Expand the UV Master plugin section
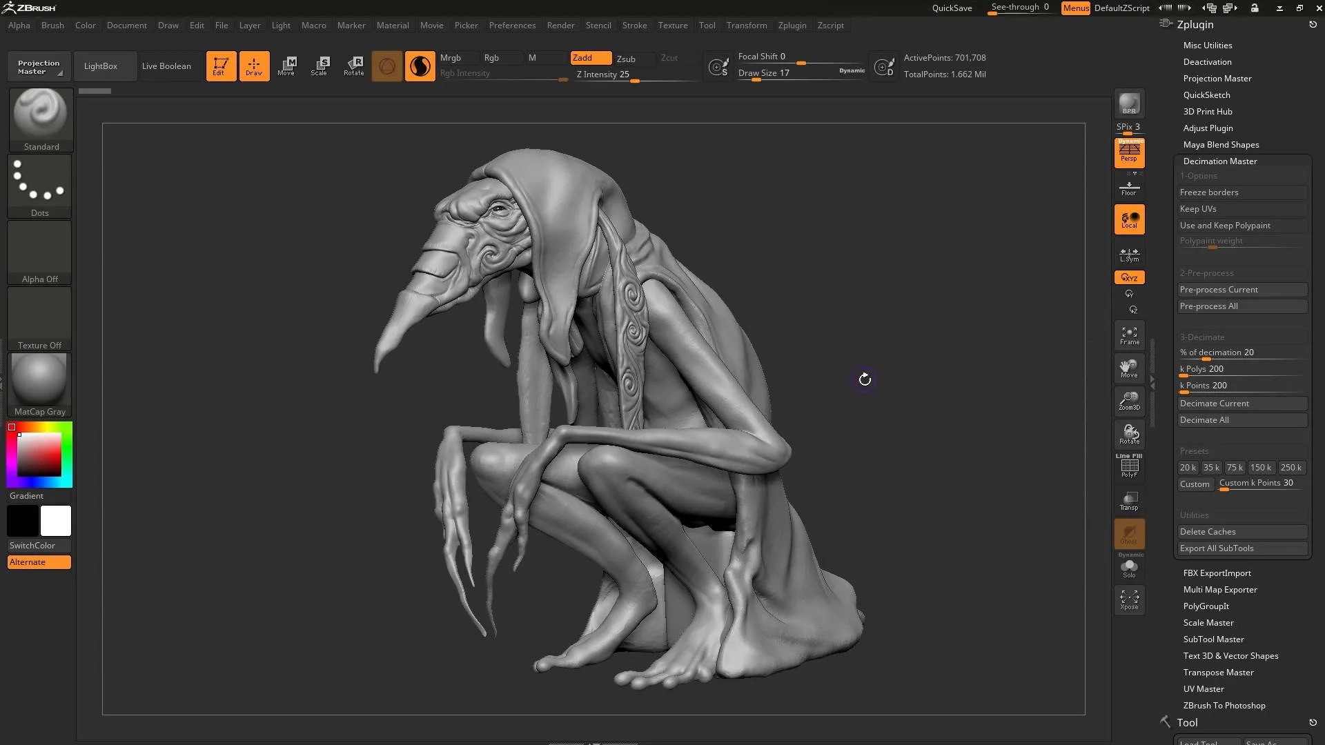Image resolution: width=1325 pixels, height=745 pixels. click(1204, 689)
